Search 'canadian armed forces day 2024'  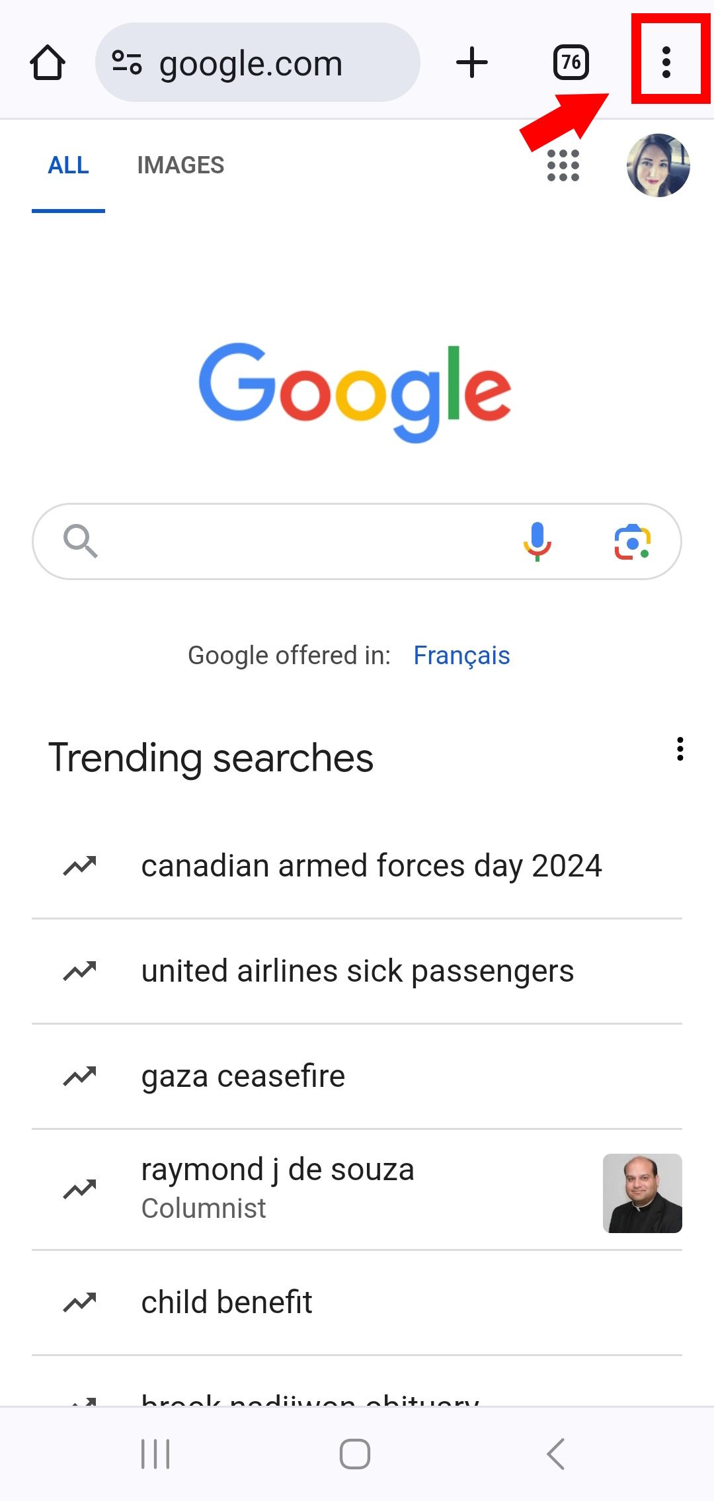click(x=371, y=866)
